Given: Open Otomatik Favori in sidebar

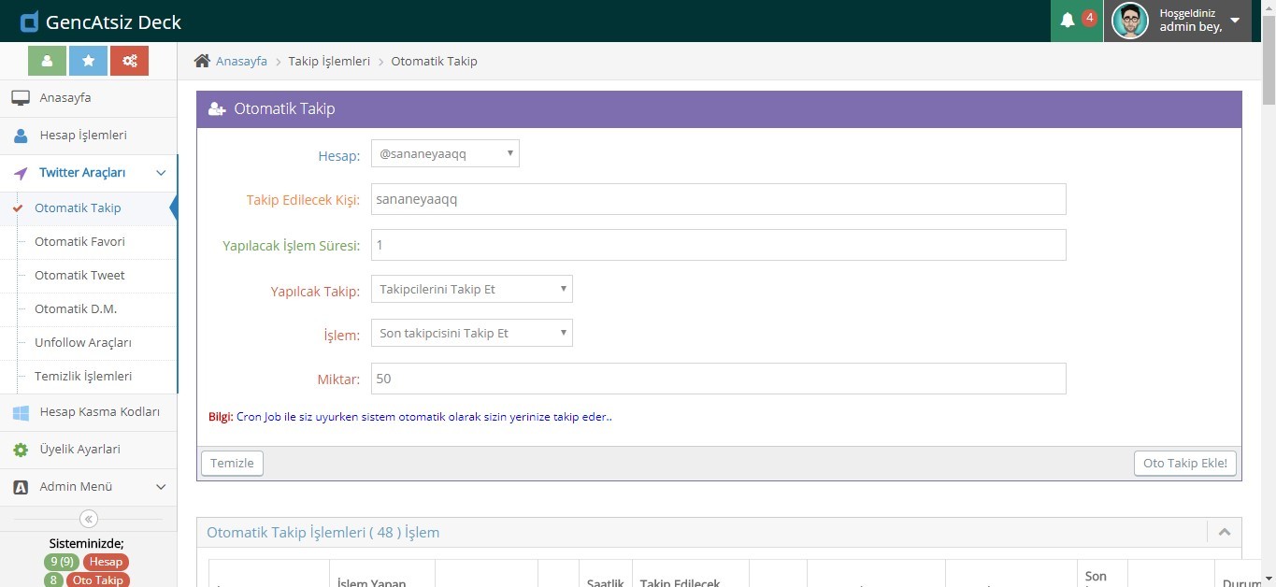Looking at the screenshot, I should [x=79, y=241].
